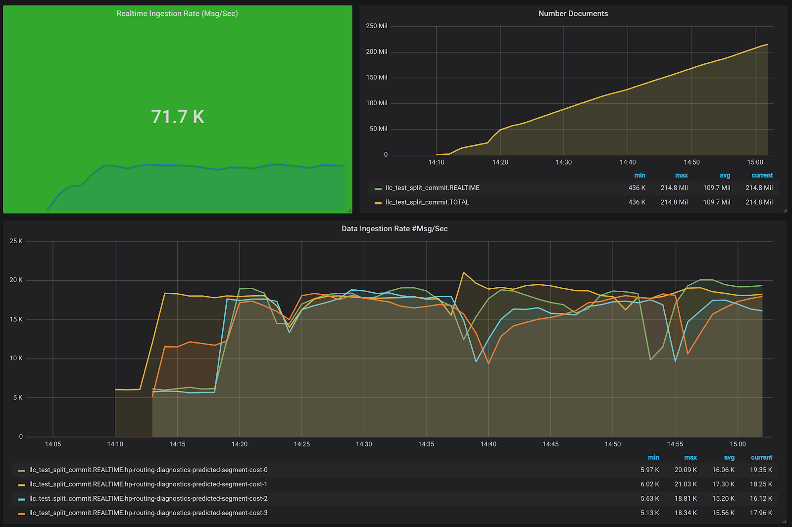Click the yellow line icon for segment-cost-1 series

tap(21, 485)
